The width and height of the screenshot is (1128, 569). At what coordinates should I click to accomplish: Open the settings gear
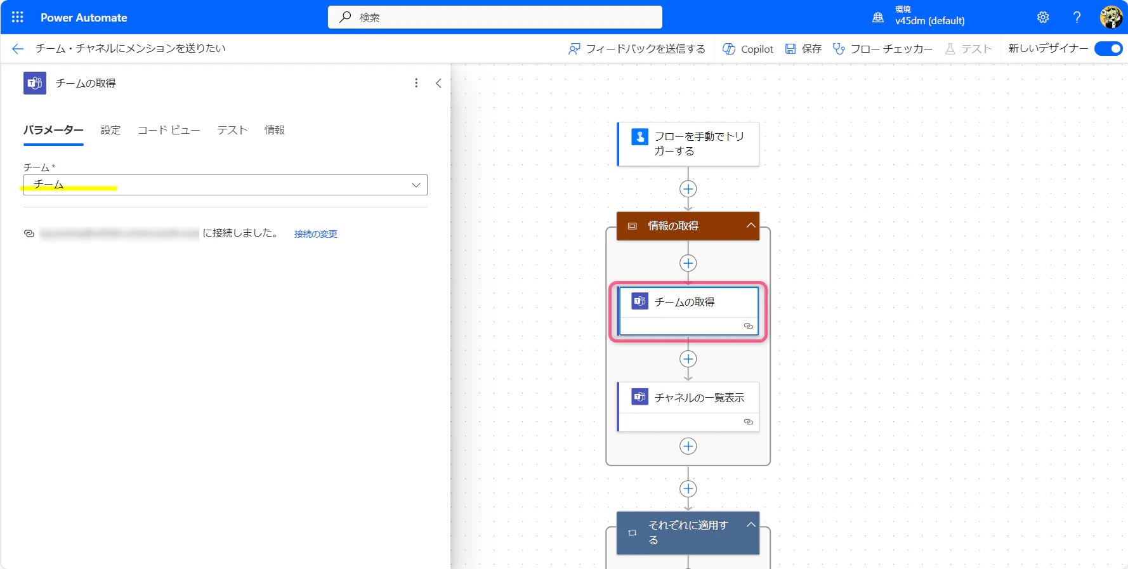point(1043,17)
